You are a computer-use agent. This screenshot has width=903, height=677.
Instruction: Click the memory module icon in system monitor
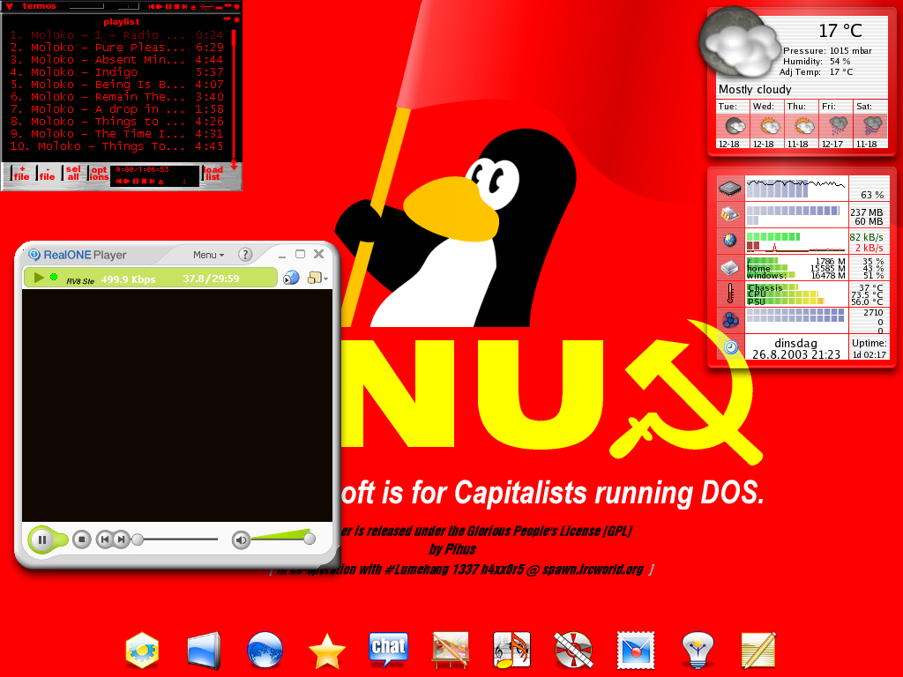coord(730,214)
